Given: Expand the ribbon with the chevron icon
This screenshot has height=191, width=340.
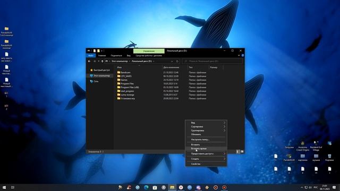Looking at the screenshot, I should click(x=239, y=55).
